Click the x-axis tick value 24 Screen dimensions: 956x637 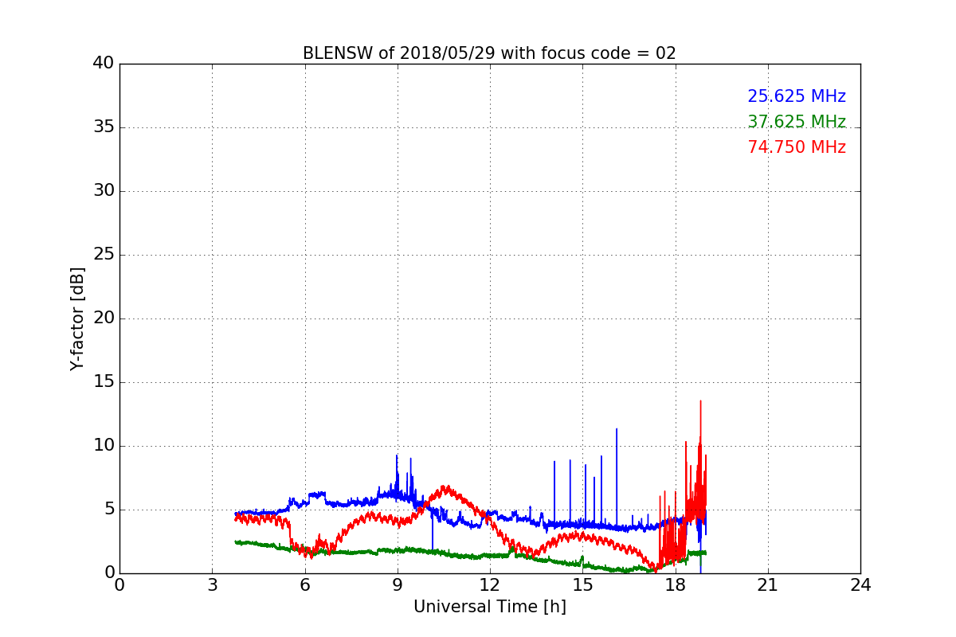[x=860, y=585]
